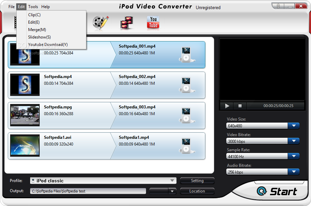Expand the Video Bitrate dropdown
311x206 pixels.
(x=294, y=141)
